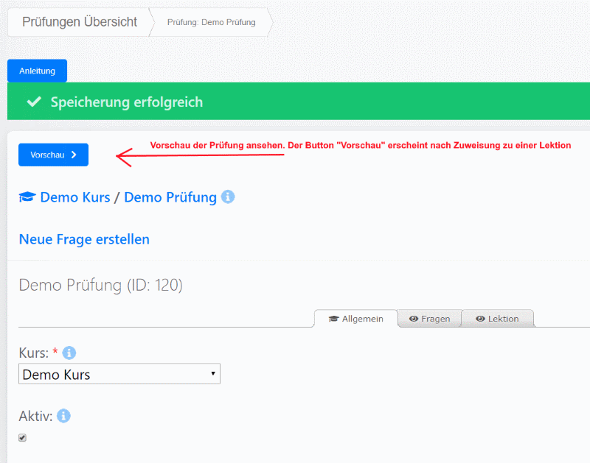Click the info icon beside Kurs label
590x463 pixels.
(70, 353)
